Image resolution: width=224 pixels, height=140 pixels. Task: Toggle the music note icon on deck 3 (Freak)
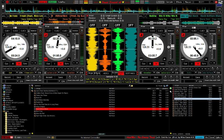pos(4,35)
